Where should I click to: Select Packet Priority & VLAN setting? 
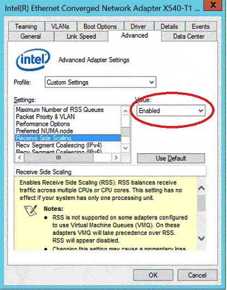[x=68, y=117]
